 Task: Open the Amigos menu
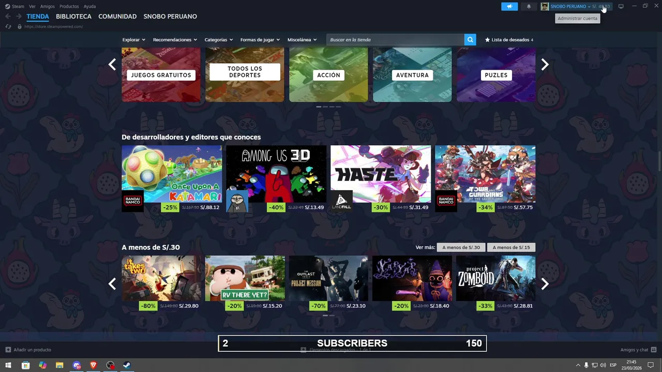[48, 6]
